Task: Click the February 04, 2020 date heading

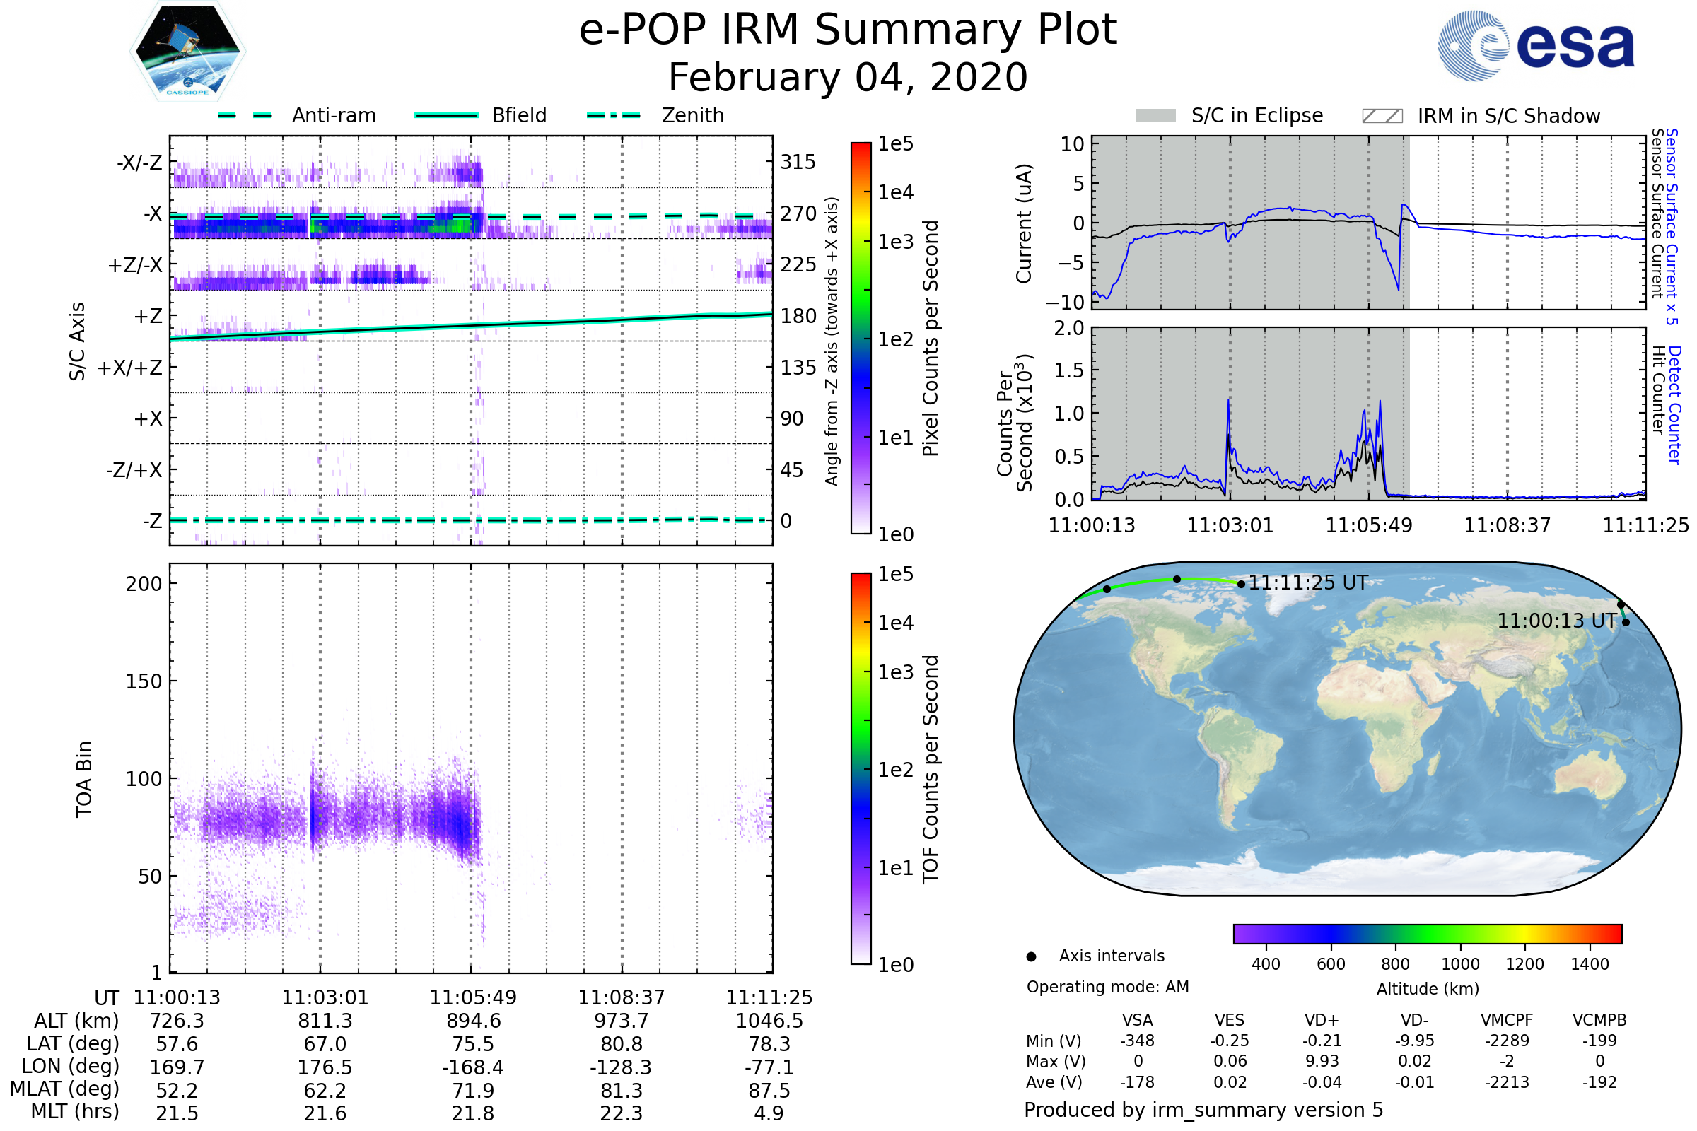Action: tap(848, 78)
